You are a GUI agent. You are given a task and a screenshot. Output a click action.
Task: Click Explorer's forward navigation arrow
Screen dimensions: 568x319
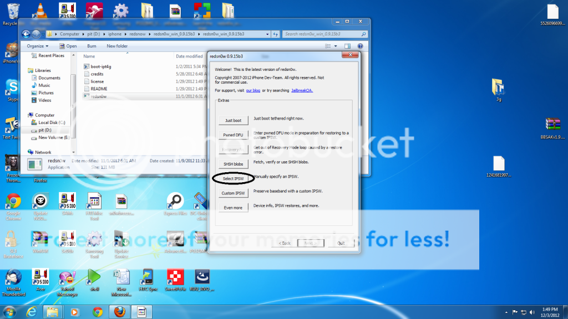(36, 34)
